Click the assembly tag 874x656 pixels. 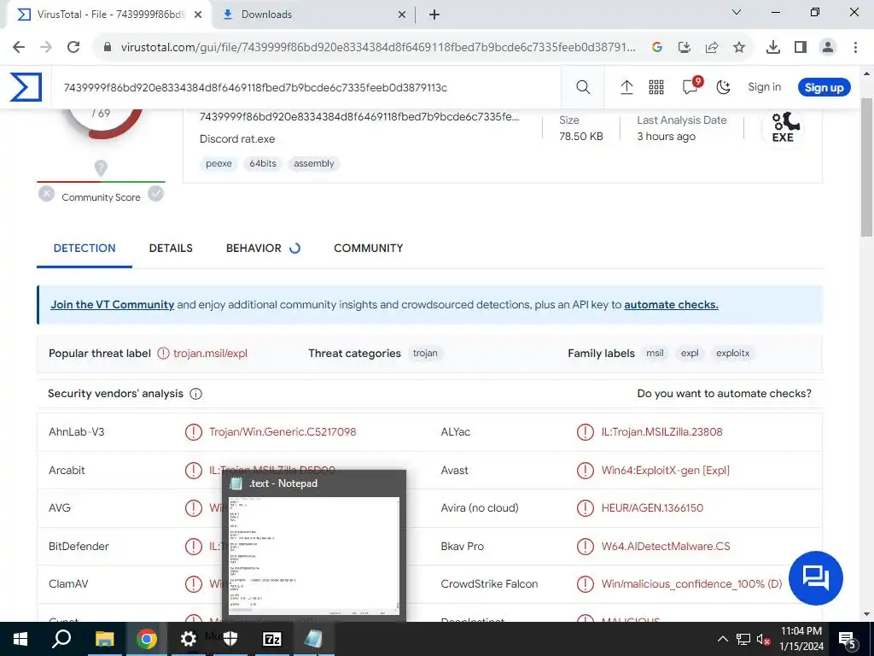click(x=314, y=163)
